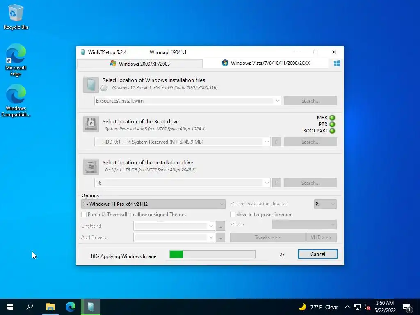The height and width of the screenshot is (315, 420).
Task: Click the Windows installation files source icon
Action: [91, 85]
